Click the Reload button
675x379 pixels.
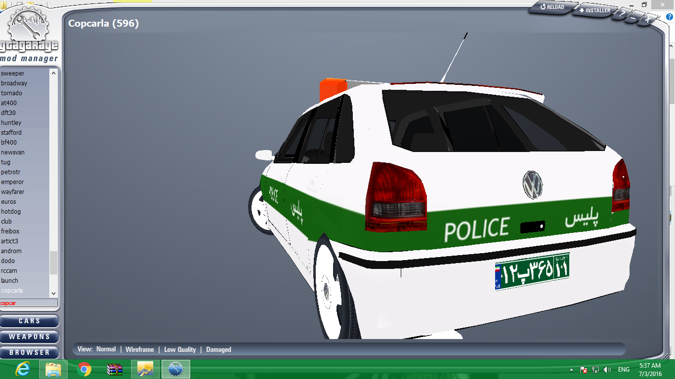tap(552, 7)
